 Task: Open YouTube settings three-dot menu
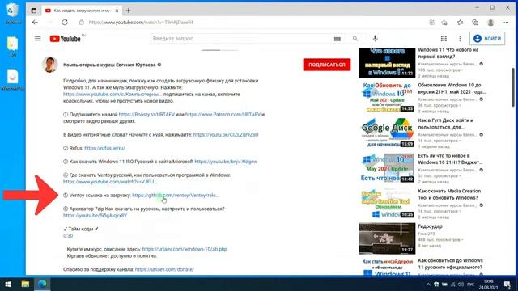click(x=460, y=39)
